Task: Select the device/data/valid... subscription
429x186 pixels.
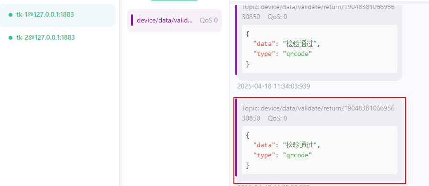Action: (x=174, y=20)
